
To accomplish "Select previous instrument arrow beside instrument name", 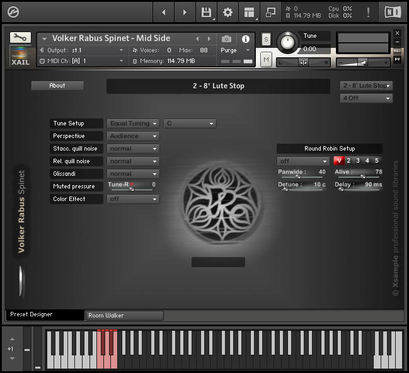I will point(197,39).
